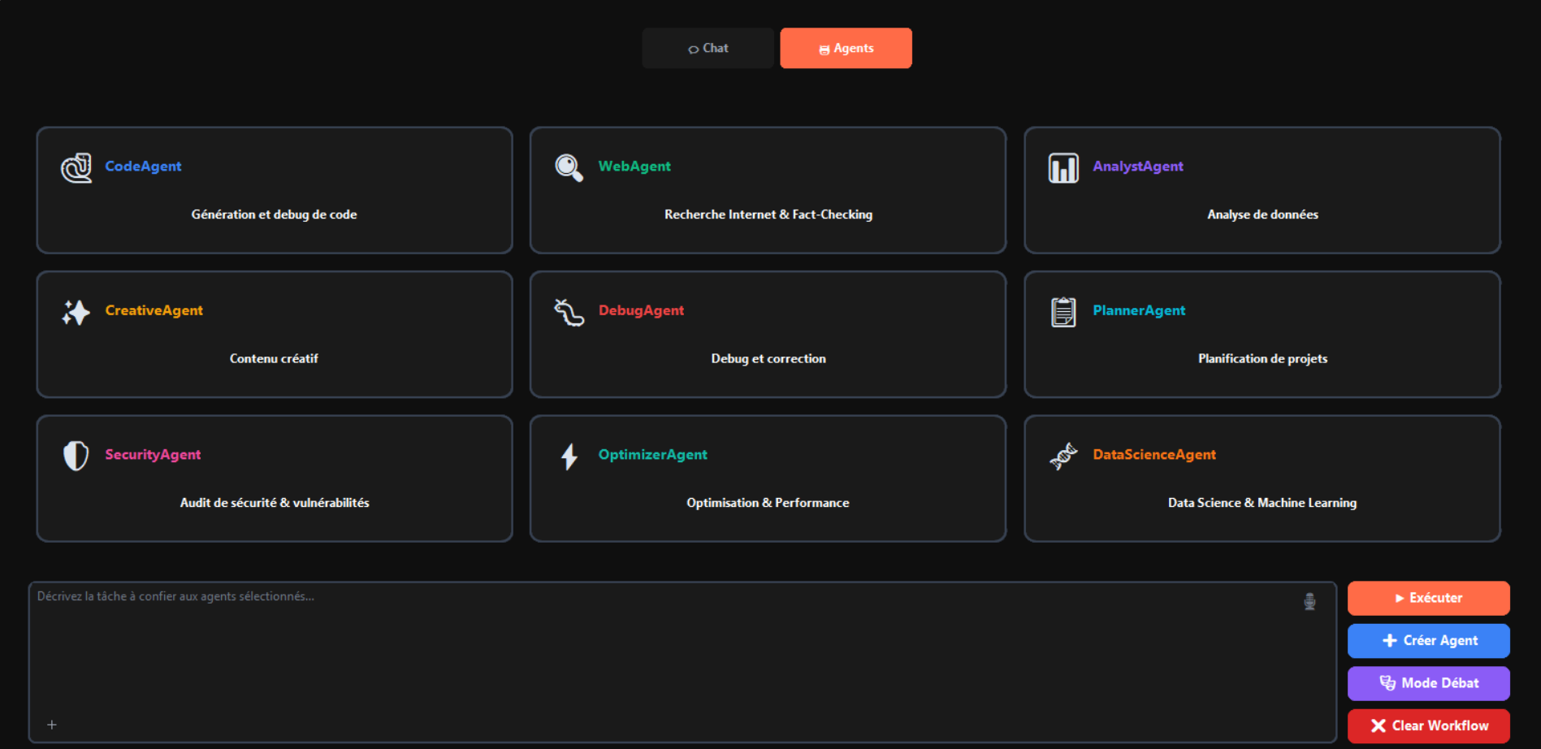This screenshot has height=749, width=1541.
Task: Click 'Planification de projets' description
Action: [x=1262, y=358]
